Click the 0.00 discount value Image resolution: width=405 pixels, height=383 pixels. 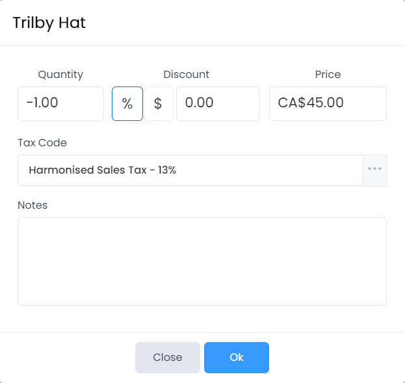tap(200, 103)
